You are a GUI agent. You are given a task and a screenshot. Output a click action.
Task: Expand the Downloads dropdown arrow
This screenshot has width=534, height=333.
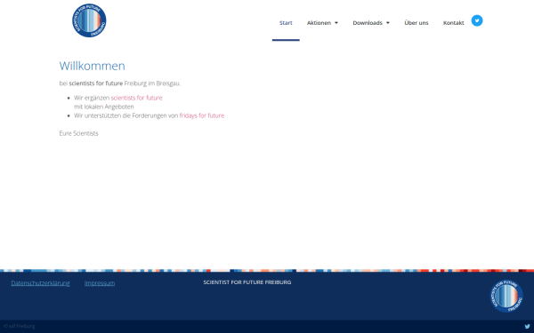[x=387, y=23]
